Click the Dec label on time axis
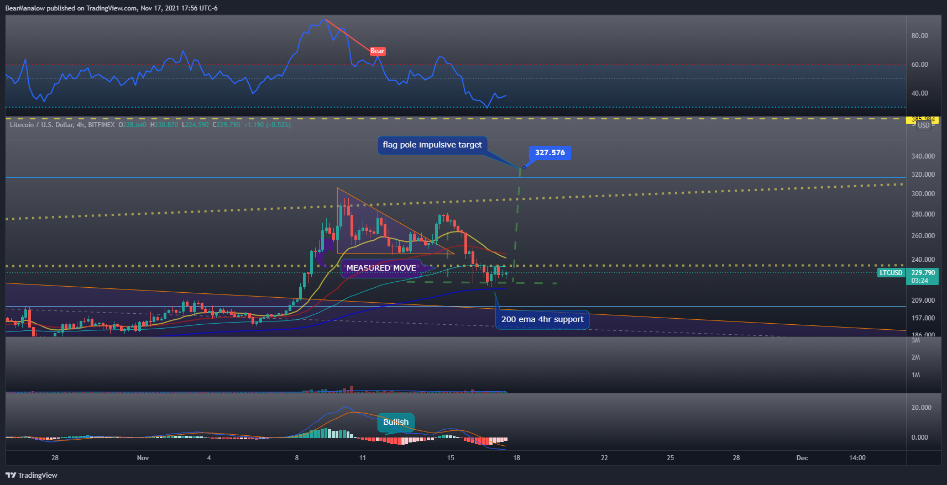The height and width of the screenshot is (485, 947). pyautogui.click(x=802, y=458)
